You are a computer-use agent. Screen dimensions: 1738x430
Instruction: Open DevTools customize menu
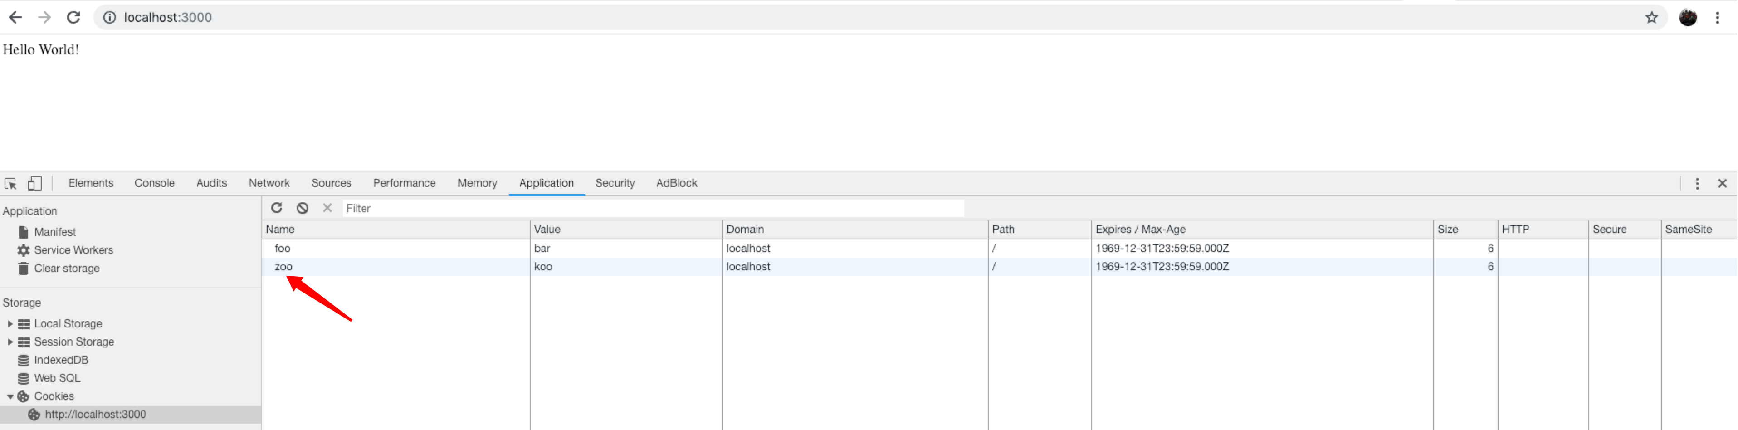[1697, 184]
